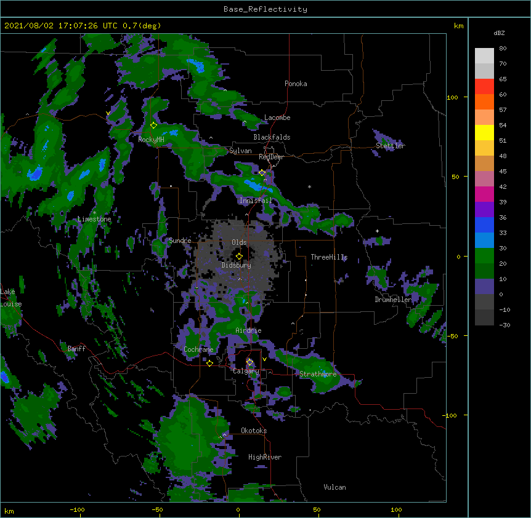Click the yellow diamond marker above Calgary label
This screenshot has width=531, height=518.
click(x=249, y=362)
